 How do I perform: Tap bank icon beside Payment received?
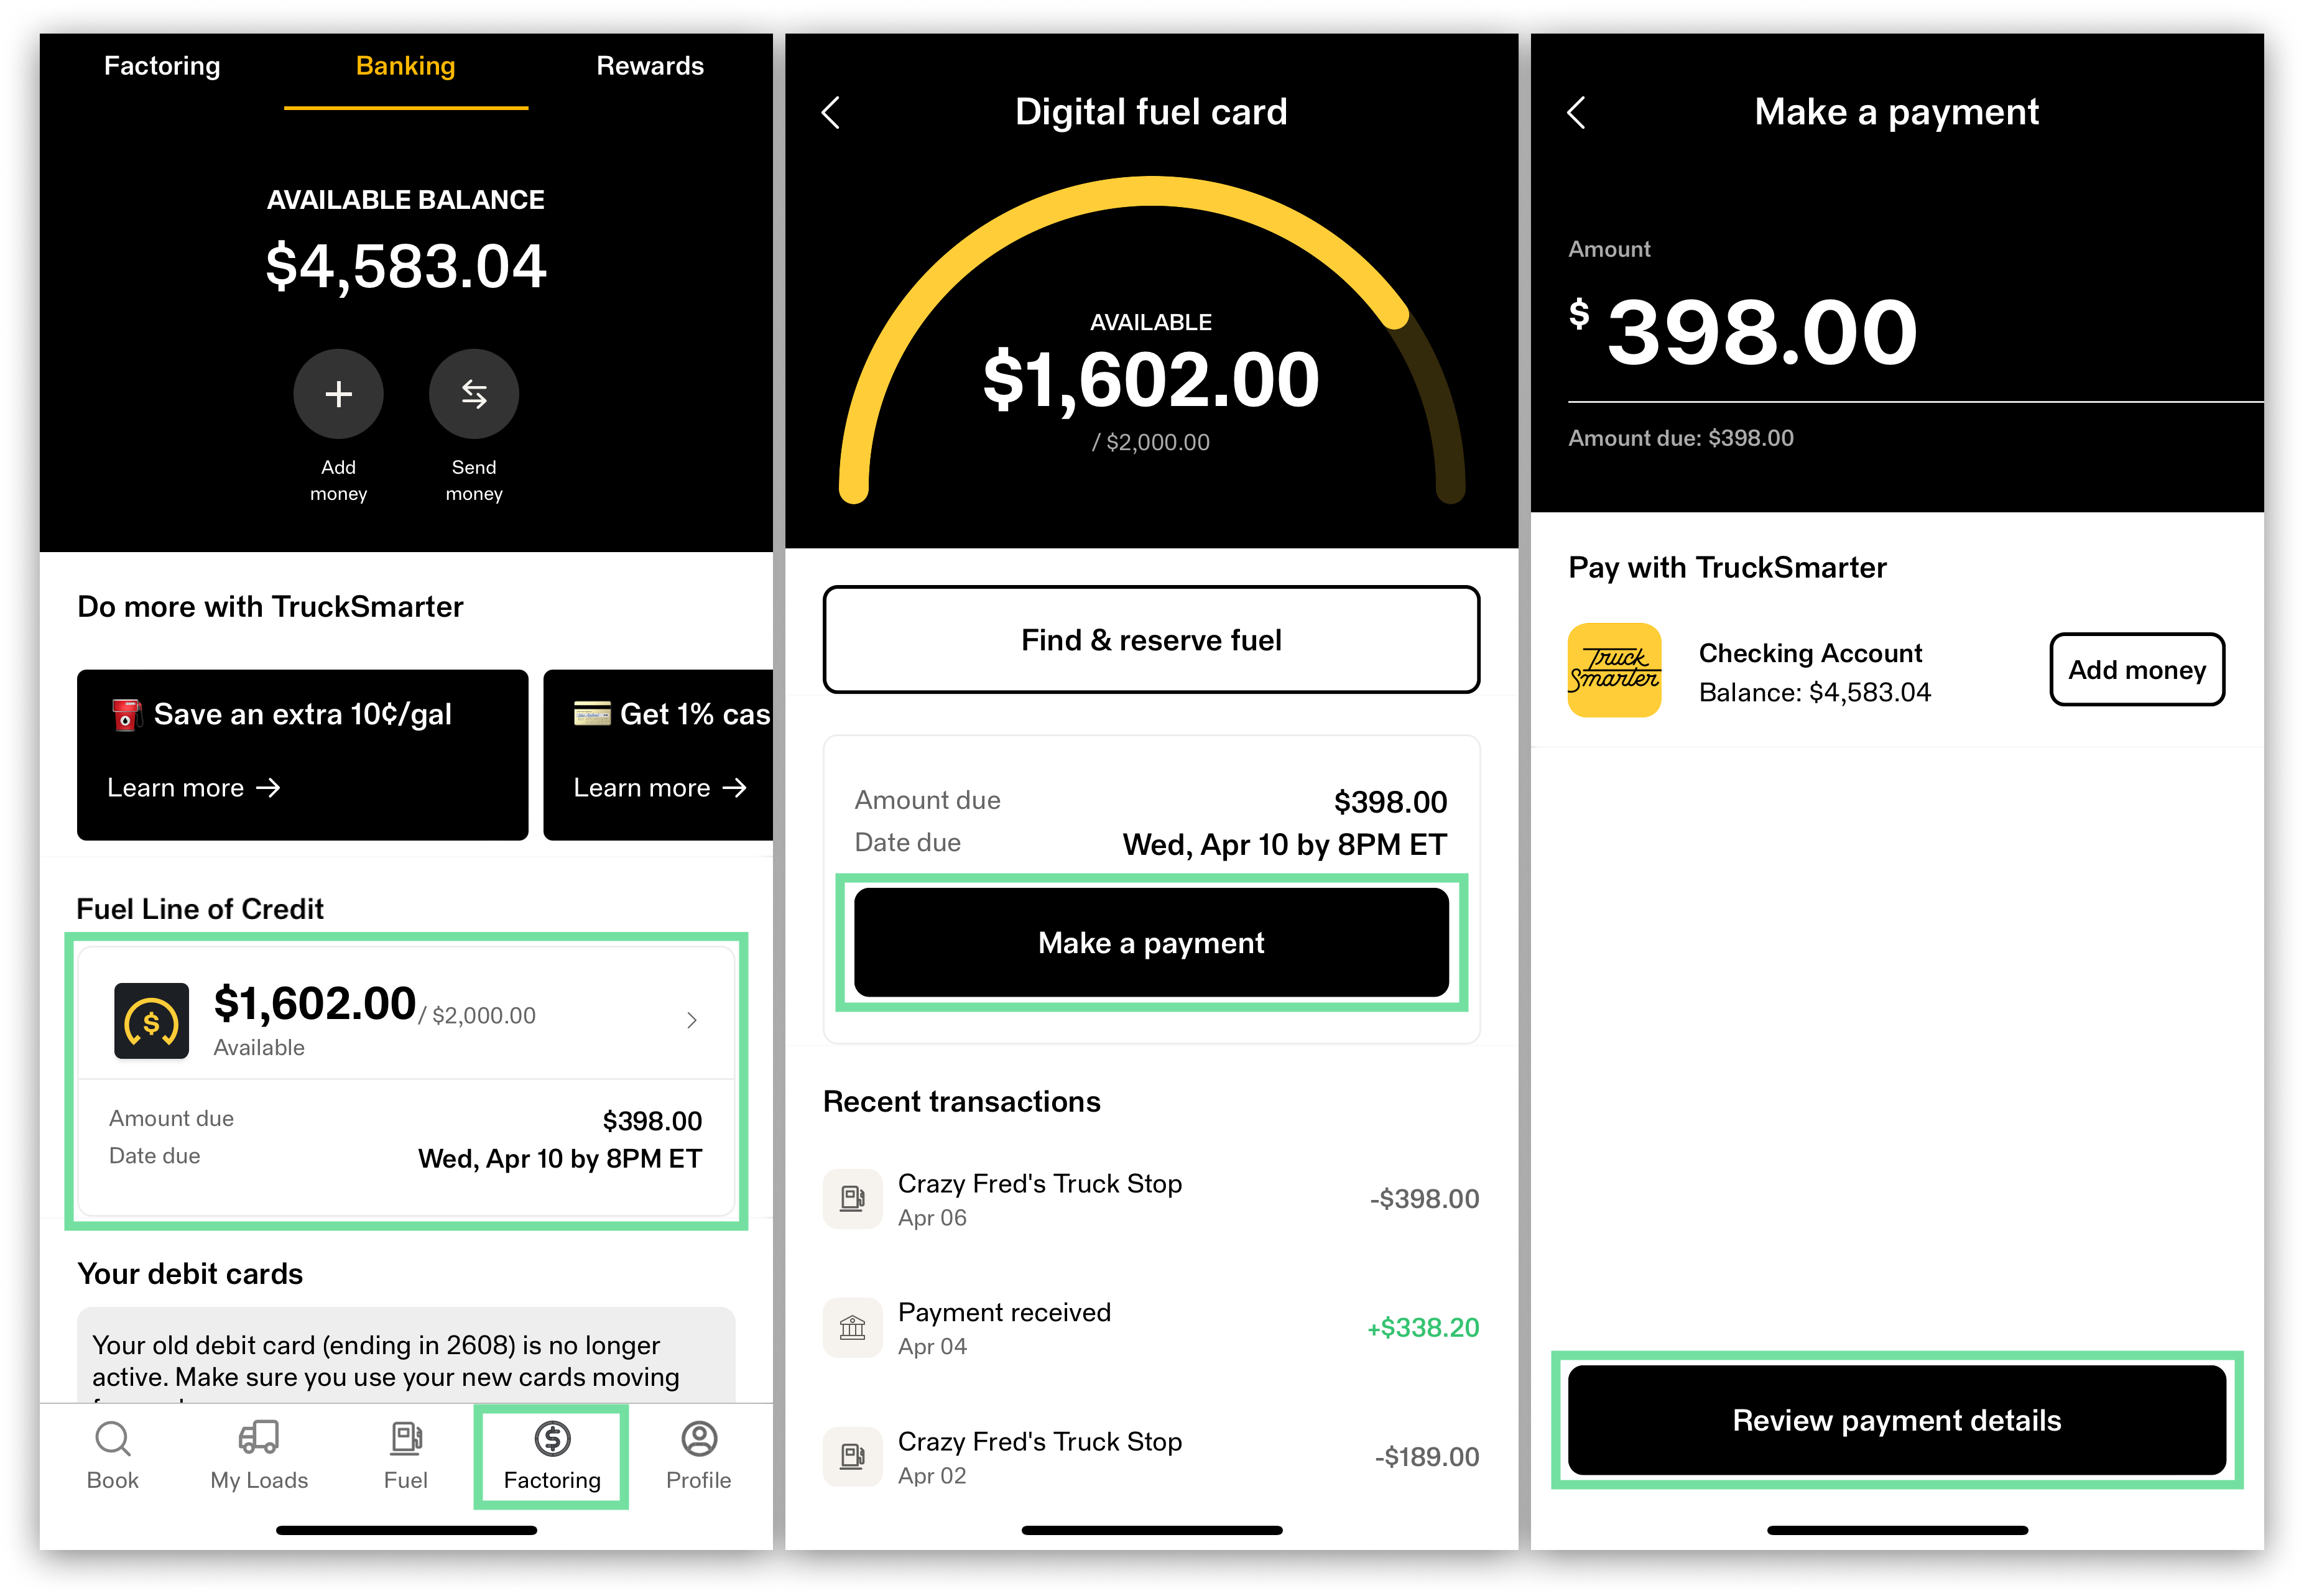click(852, 1327)
